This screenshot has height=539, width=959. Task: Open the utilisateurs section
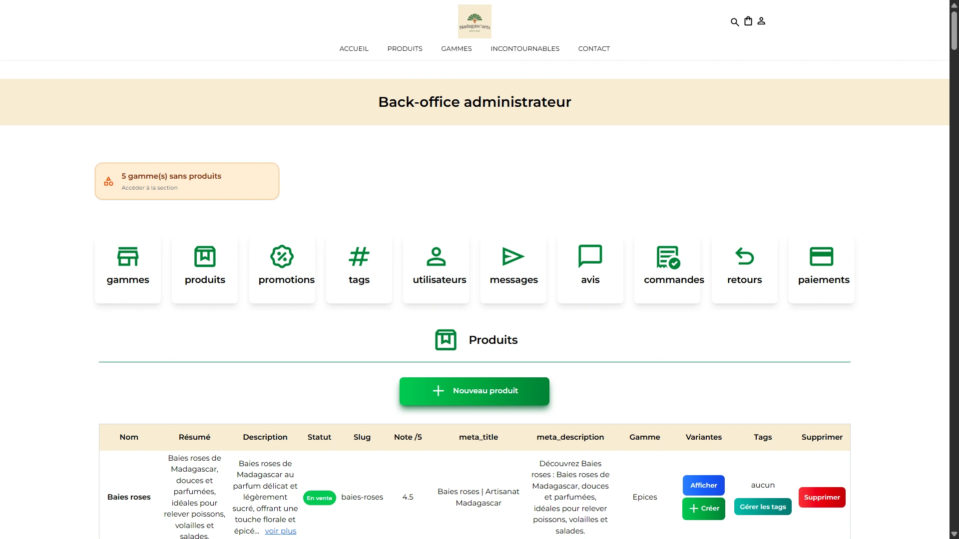coord(436,269)
